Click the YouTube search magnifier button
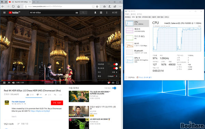This screenshot has height=129, width=205. (x=83, y=13)
